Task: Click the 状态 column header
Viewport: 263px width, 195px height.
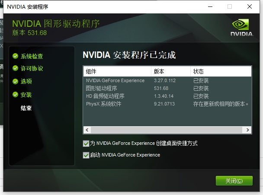Action: click(x=221, y=71)
